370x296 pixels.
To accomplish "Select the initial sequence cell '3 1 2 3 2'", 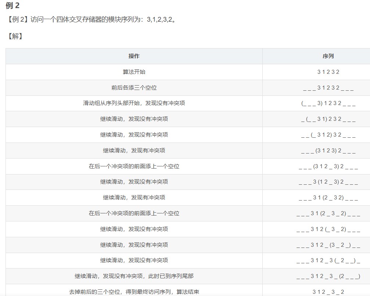I will (328, 72).
